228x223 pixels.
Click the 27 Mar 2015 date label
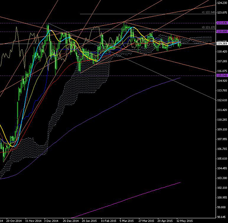tap(146, 221)
